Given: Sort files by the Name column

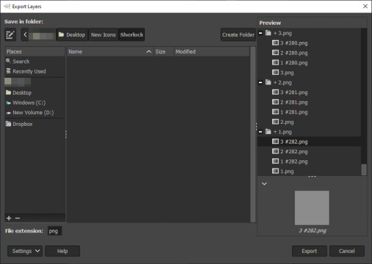Looking at the screenshot, I should point(110,52).
